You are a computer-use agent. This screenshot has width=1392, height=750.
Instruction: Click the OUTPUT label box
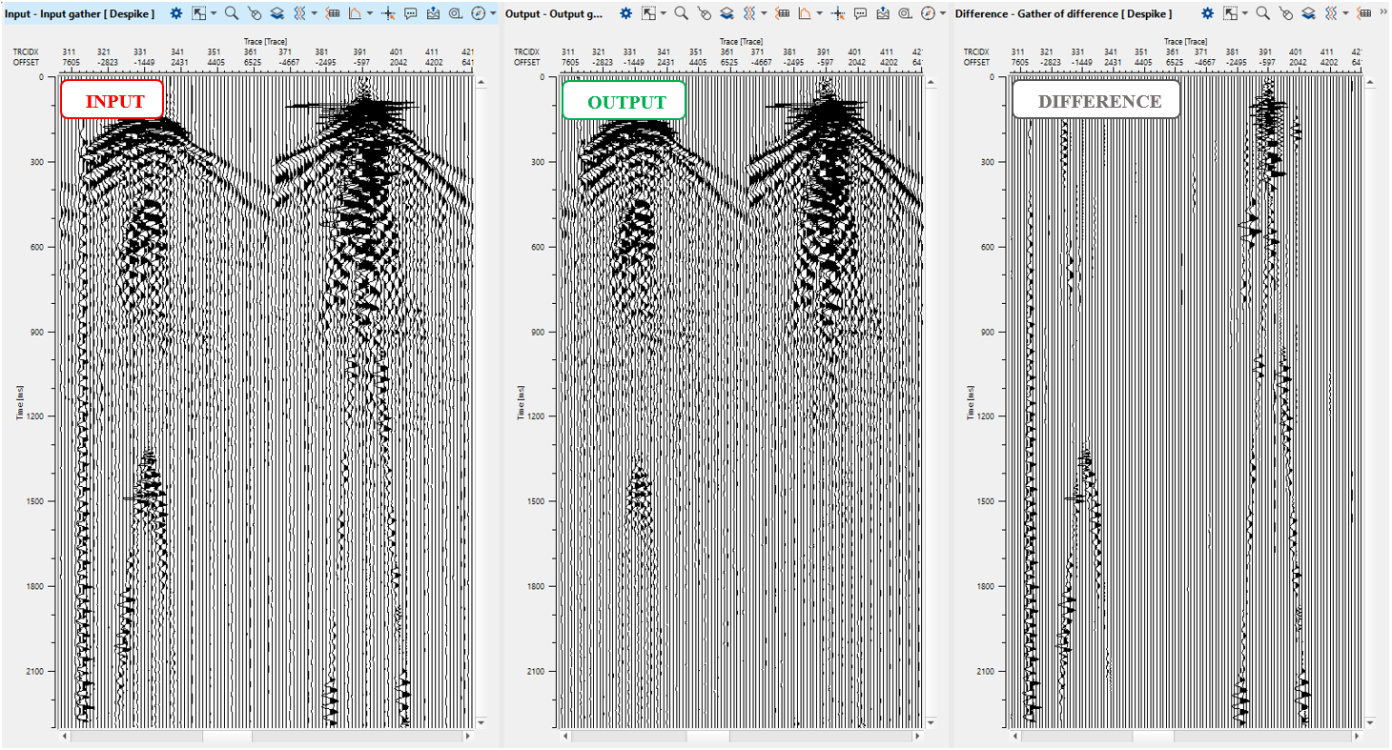pos(624,101)
